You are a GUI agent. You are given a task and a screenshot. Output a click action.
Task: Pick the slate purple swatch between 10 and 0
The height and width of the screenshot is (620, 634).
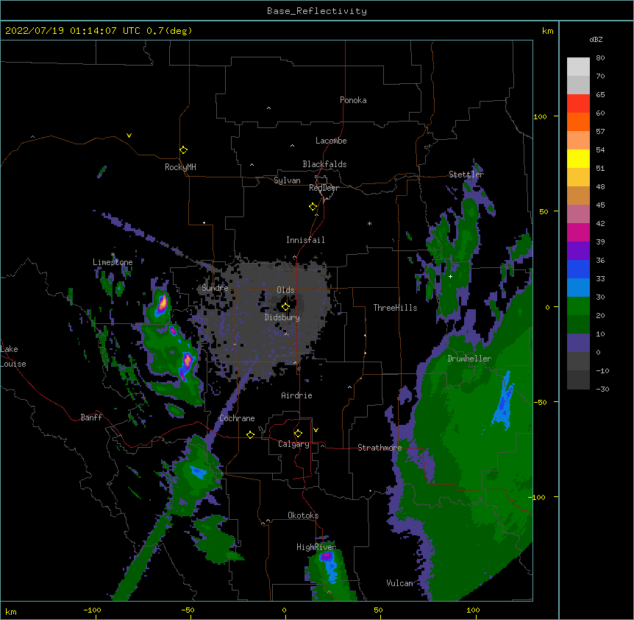point(578,343)
